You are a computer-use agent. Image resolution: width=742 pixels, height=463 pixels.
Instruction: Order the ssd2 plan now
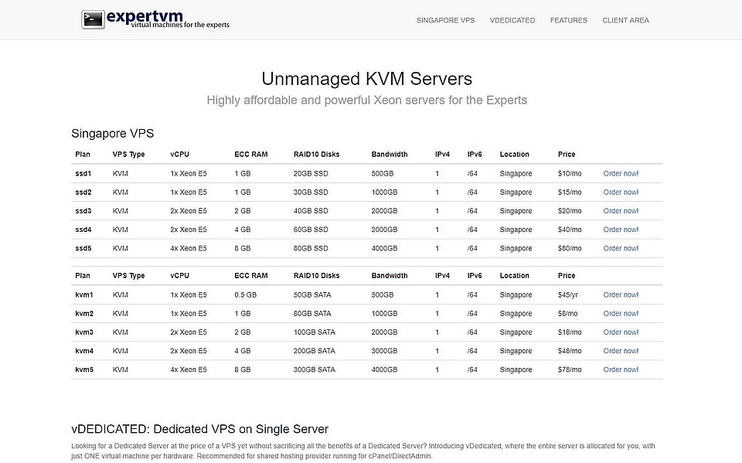pos(621,192)
